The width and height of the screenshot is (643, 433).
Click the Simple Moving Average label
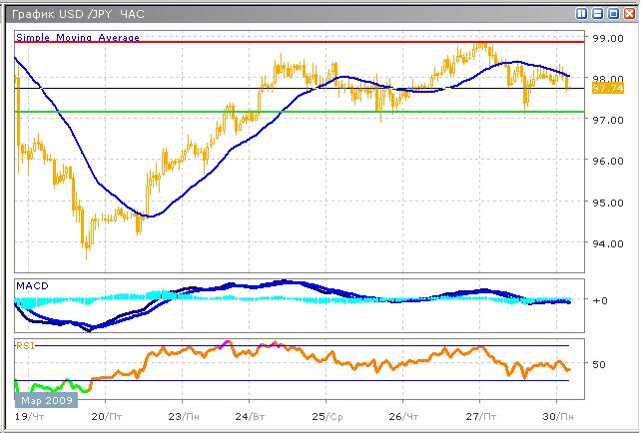[x=78, y=37]
